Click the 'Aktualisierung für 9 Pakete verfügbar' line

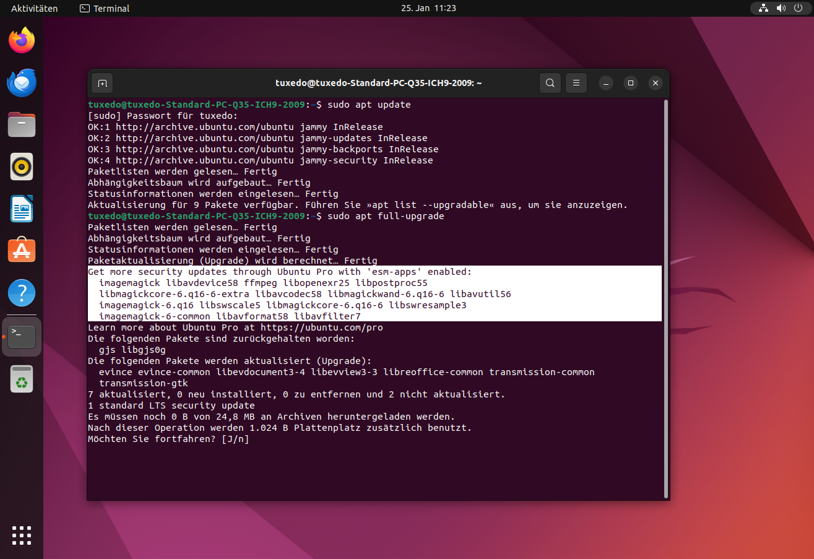point(358,205)
